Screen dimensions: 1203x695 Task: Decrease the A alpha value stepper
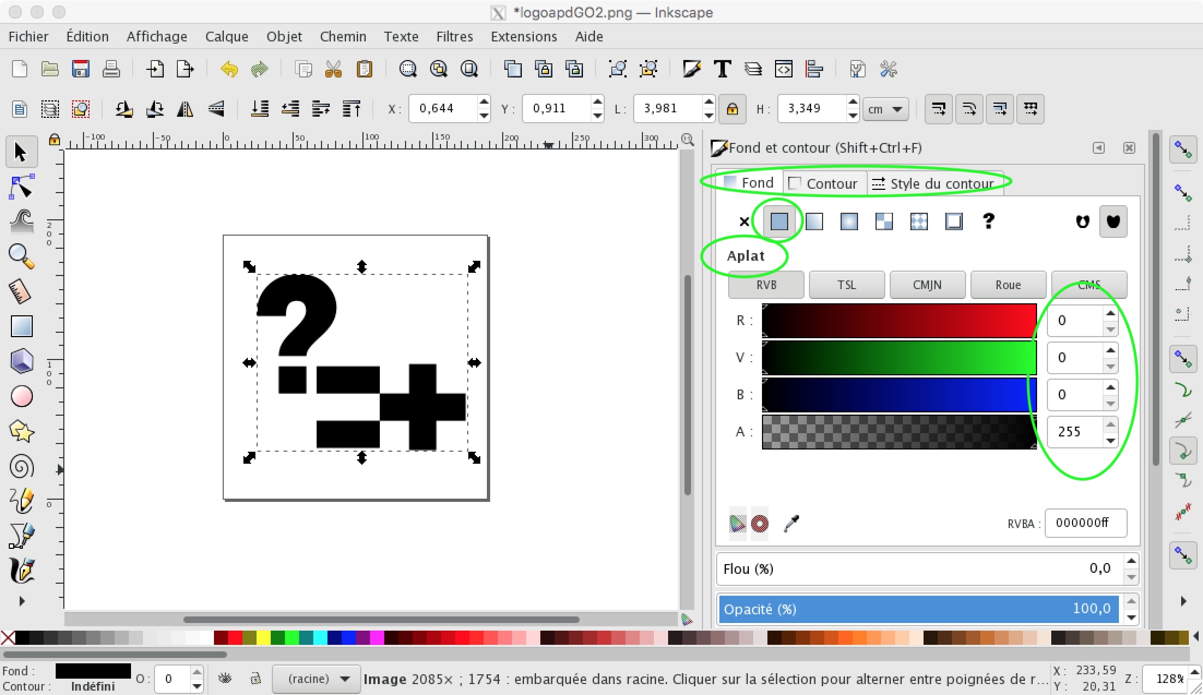tap(1110, 440)
